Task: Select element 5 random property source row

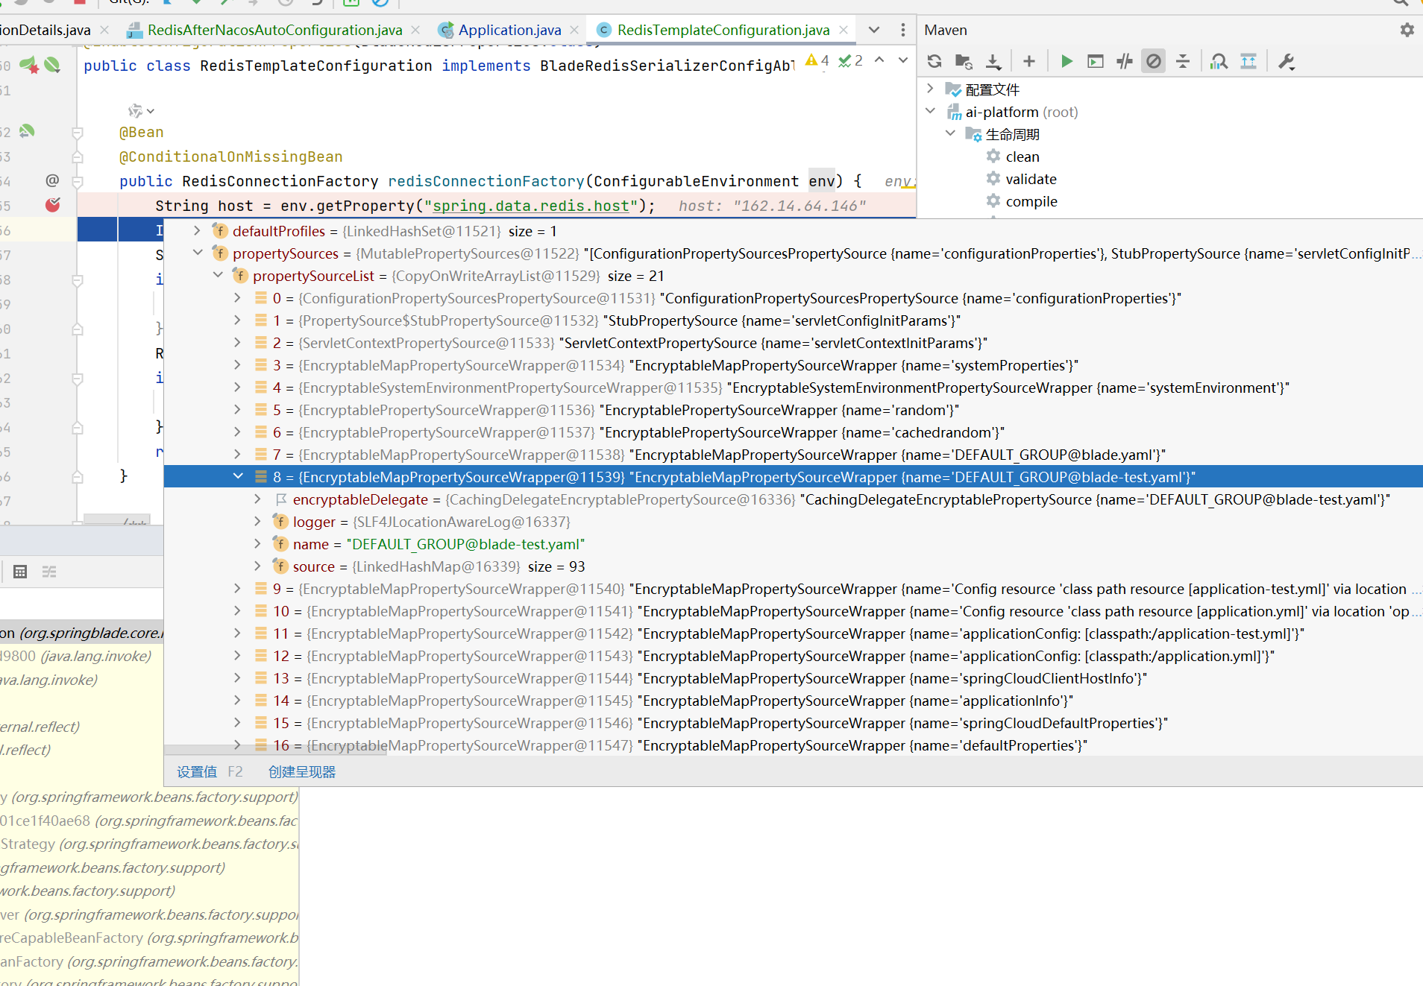Action: 794,410
